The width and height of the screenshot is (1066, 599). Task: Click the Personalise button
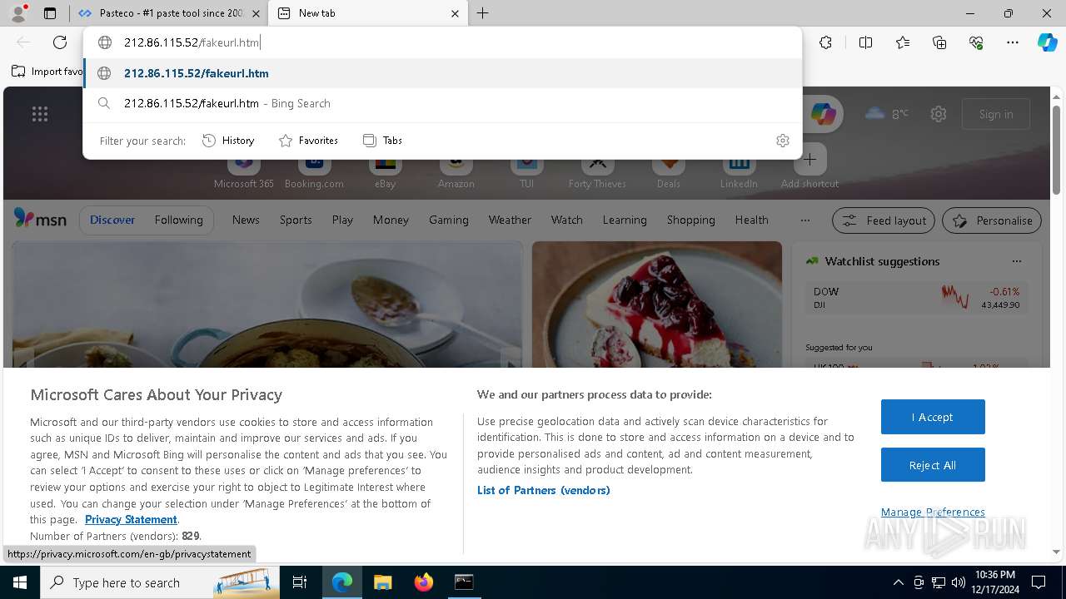coord(992,220)
